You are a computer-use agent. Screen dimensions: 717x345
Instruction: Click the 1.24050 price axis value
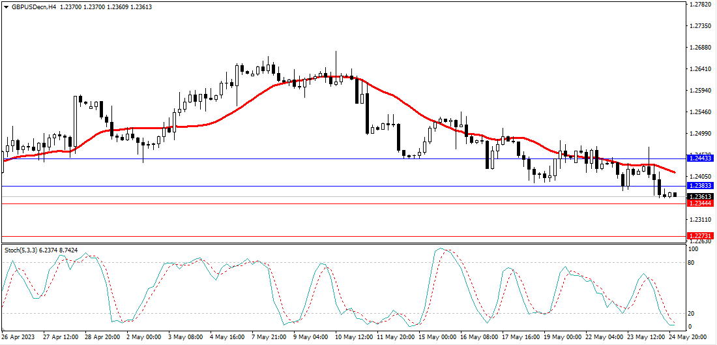(701, 177)
